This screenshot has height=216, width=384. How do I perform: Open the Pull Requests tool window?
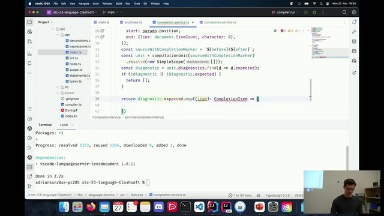pyautogui.click(x=29, y=41)
